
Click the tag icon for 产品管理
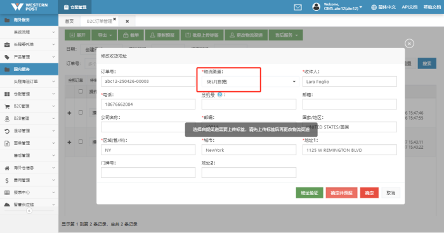click(x=7, y=57)
